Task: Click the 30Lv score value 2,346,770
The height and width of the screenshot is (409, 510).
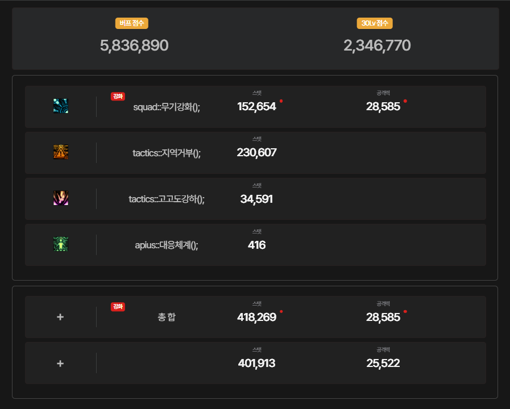Action: (377, 45)
